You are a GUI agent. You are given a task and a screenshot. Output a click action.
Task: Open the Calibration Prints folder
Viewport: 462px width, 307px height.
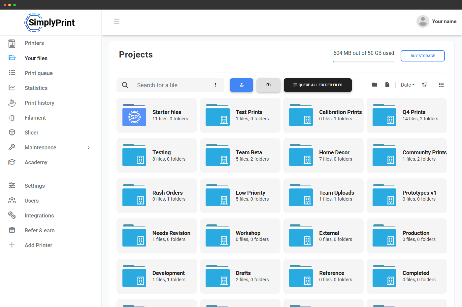[x=323, y=115]
